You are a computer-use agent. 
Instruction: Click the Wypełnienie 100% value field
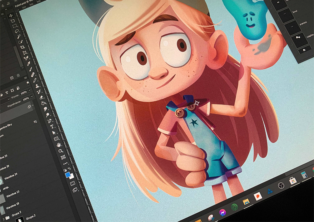pyautogui.click(x=26, y=99)
